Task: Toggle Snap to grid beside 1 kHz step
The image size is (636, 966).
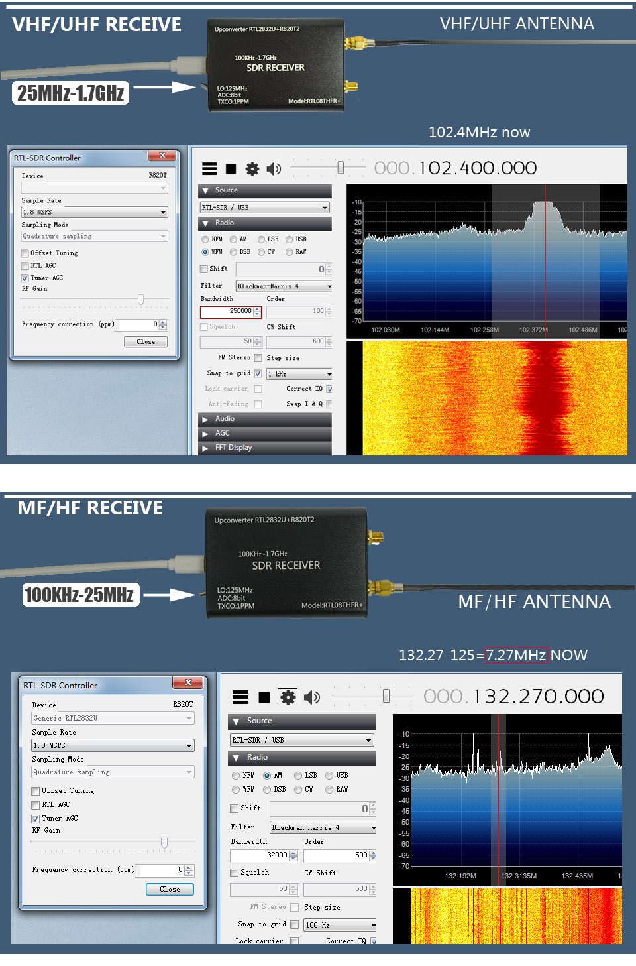Action: click(258, 373)
